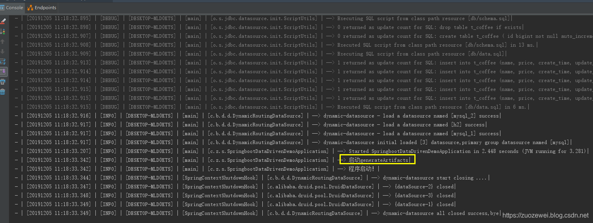Click '[main]' on the 32.913 log line
Image resolution: width=593 pixels, height=223 pixels.
click(x=193, y=63)
